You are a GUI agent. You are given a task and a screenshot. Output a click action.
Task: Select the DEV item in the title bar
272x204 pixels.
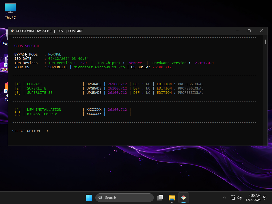click(60, 31)
